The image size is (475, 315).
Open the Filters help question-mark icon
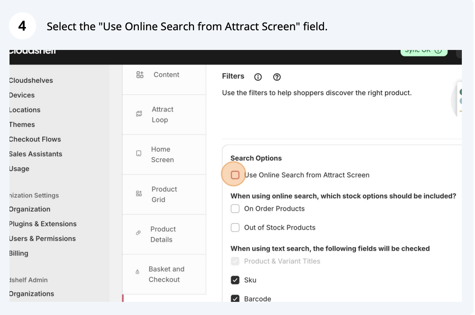277,77
